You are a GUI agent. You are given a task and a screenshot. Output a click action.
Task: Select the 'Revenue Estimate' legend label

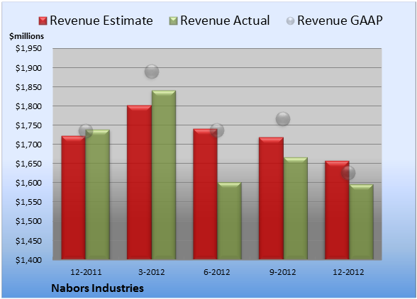tap(101, 21)
